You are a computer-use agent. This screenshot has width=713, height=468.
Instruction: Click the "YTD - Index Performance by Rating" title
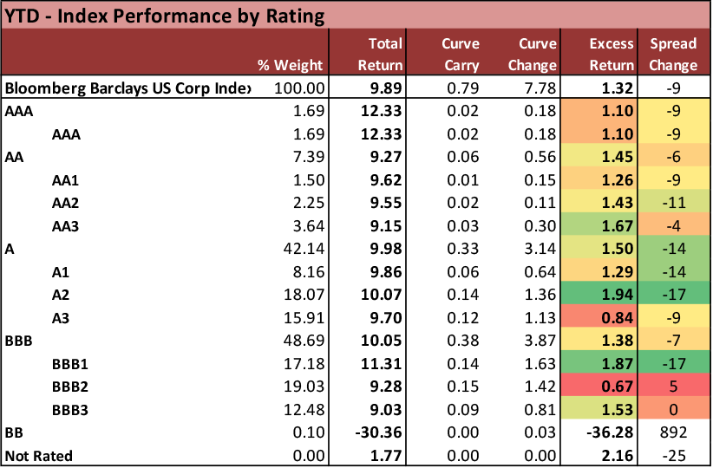(x=166, y=15)
